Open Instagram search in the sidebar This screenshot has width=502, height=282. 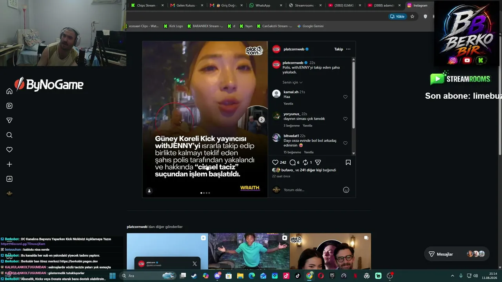pos(9,135)
